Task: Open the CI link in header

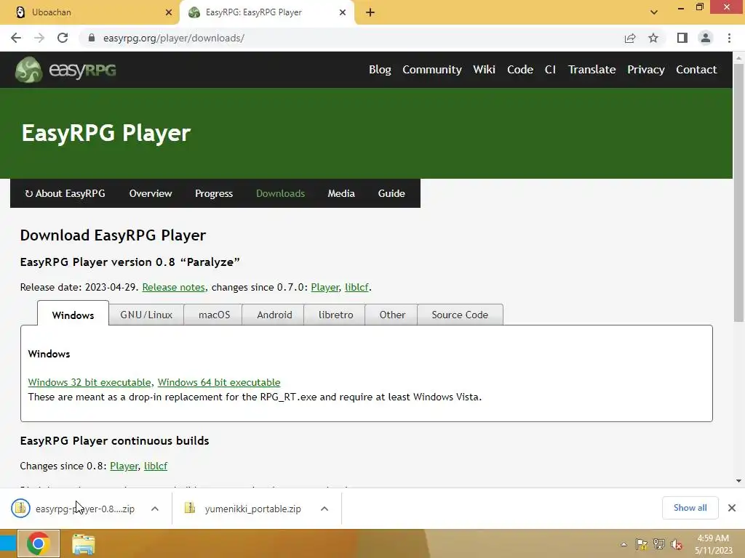Action: 550,70
